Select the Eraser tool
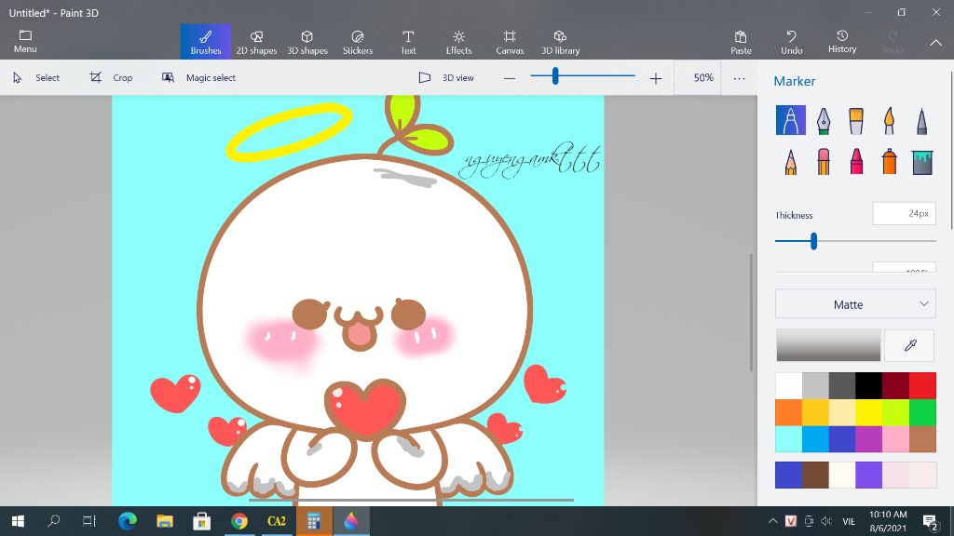Image resolution: width=954 pixels, height=536 pixels. point(824,162)
